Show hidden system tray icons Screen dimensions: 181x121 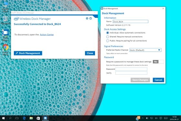point(143,118)
